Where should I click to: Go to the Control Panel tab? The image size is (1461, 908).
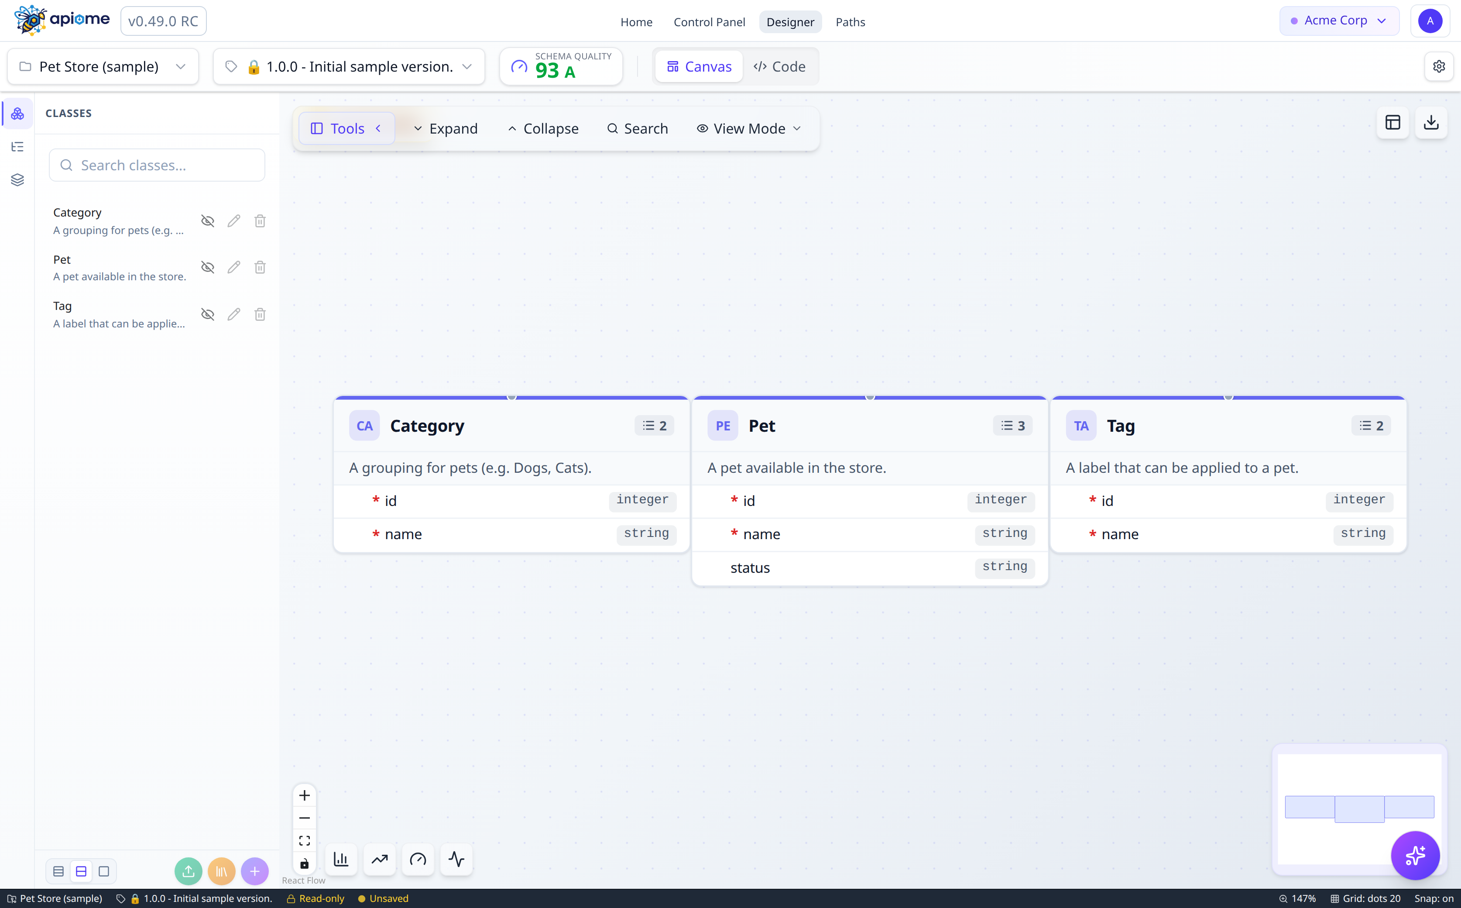click(x=710, y=22)
